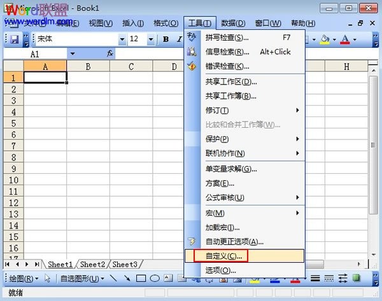The image size is (382, 301).
Task: Click the font color red A swatch
Action: 344,39
